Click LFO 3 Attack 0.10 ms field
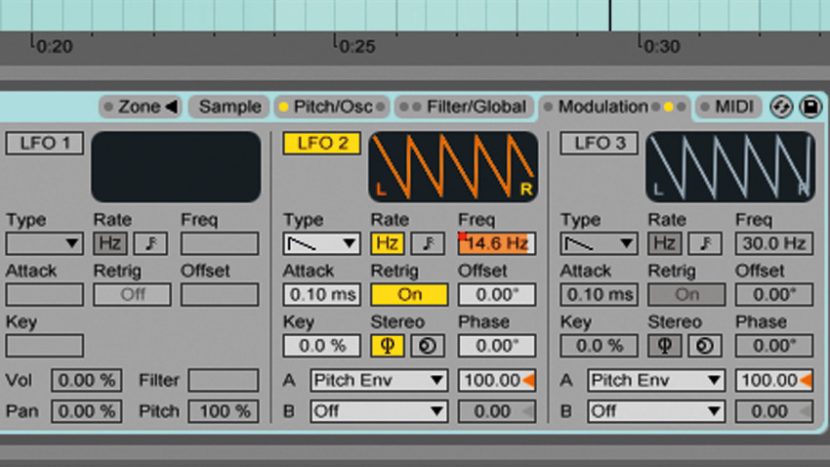 600,295
